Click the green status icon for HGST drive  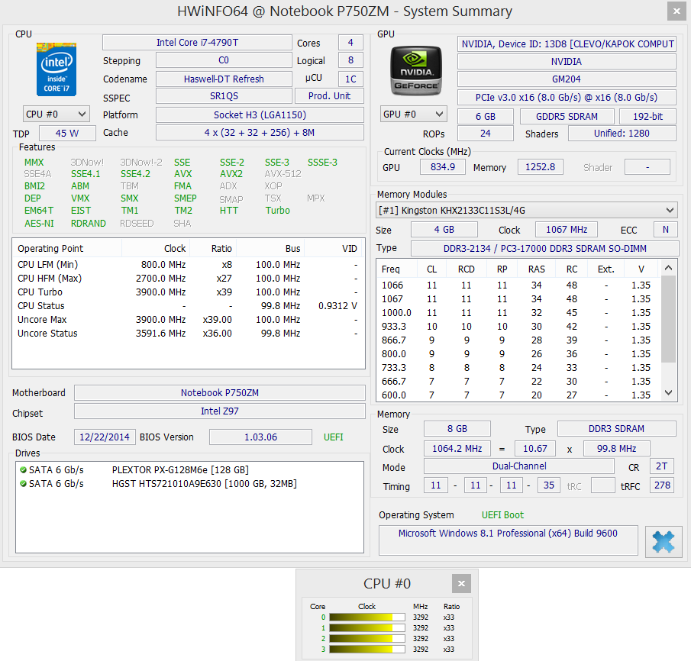[23, 484]
